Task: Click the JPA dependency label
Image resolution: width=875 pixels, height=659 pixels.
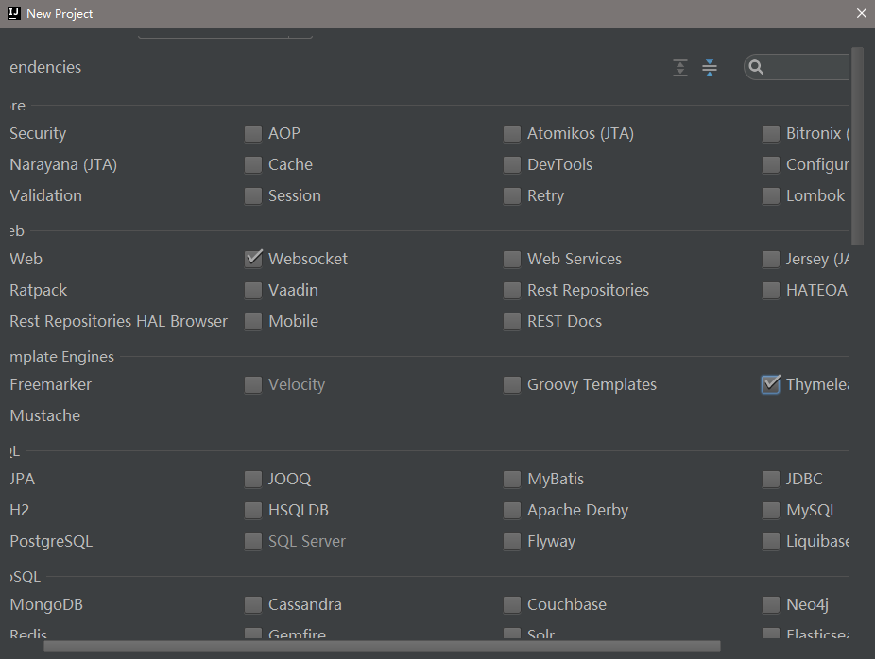Action: [x=23, y=480]
